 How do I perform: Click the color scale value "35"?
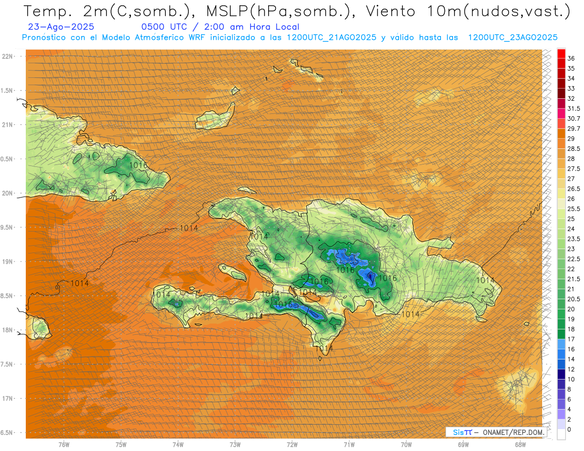point(571,69)
